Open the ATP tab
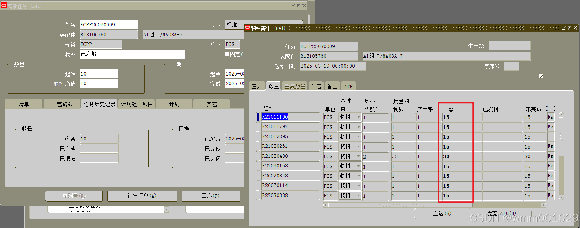 (x=348, y=86)
